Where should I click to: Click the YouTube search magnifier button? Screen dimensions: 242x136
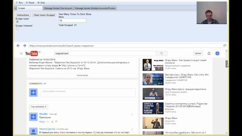point(161,54)
